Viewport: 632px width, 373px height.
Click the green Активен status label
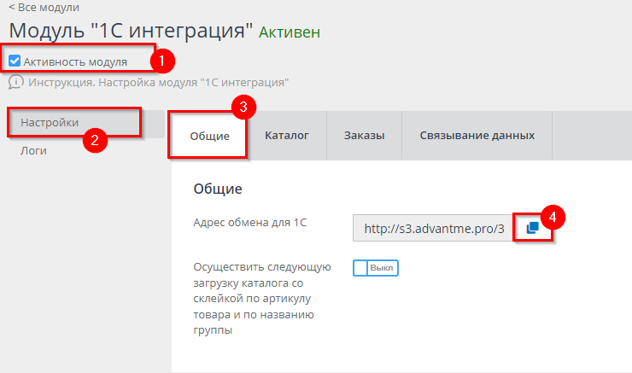point(291,32)
